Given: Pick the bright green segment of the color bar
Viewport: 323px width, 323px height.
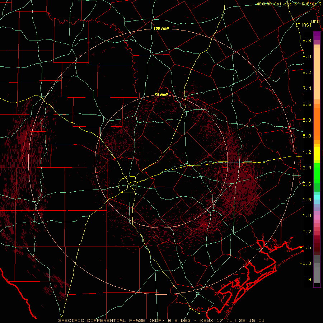Looking at the screenshot, I should click(317, 173).
